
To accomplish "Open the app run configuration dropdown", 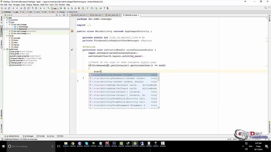I will [55, 8].
